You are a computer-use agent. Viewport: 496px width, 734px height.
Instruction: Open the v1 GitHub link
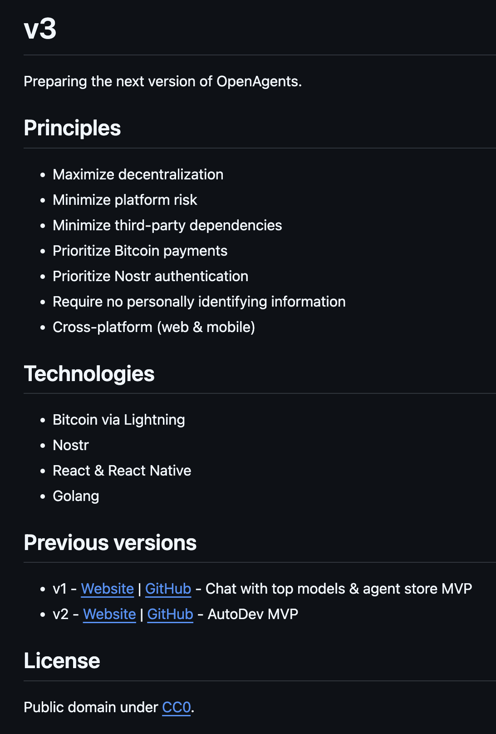(x=168, y=589)
